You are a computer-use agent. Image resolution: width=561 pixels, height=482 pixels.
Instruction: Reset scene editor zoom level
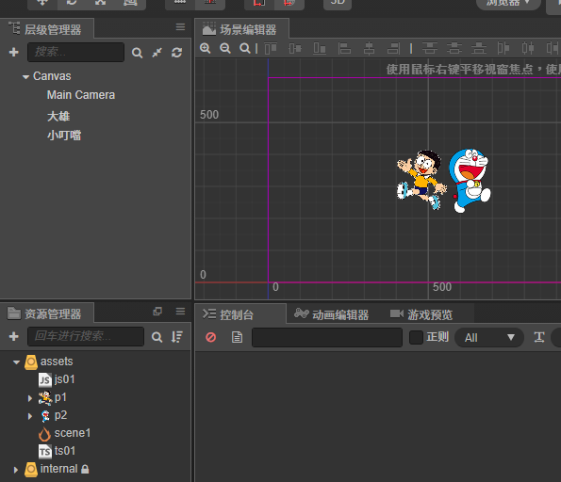point(245,48)
